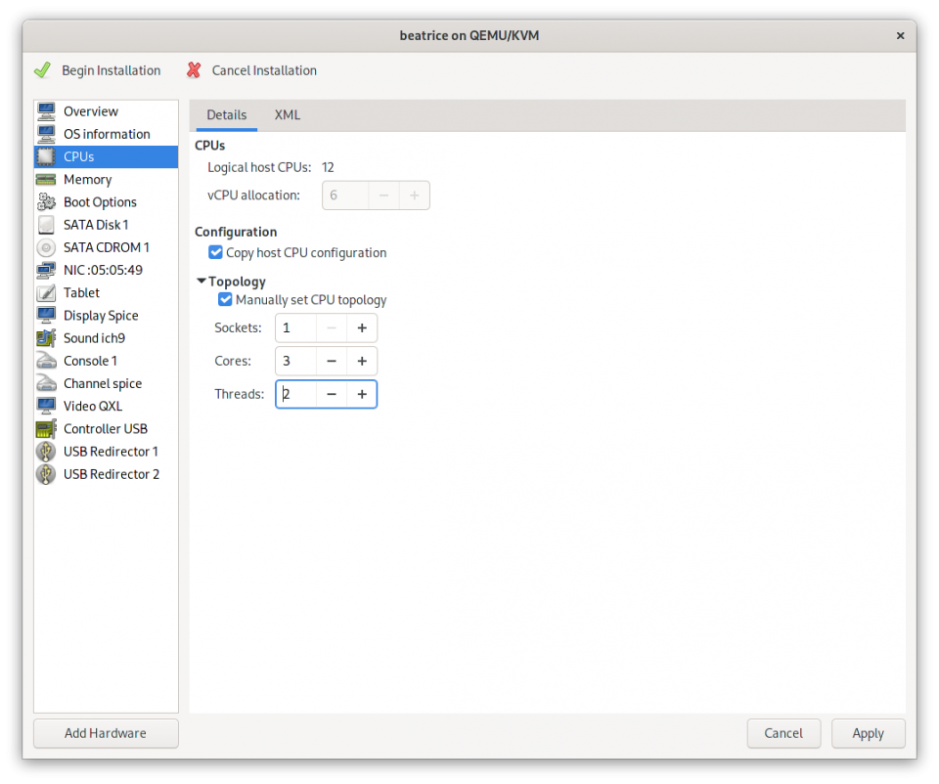Collapse the Topology section

tap(201, 281)
